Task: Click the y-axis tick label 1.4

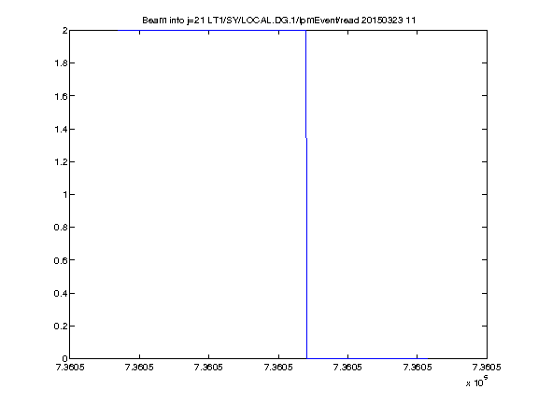Action: 61,129
